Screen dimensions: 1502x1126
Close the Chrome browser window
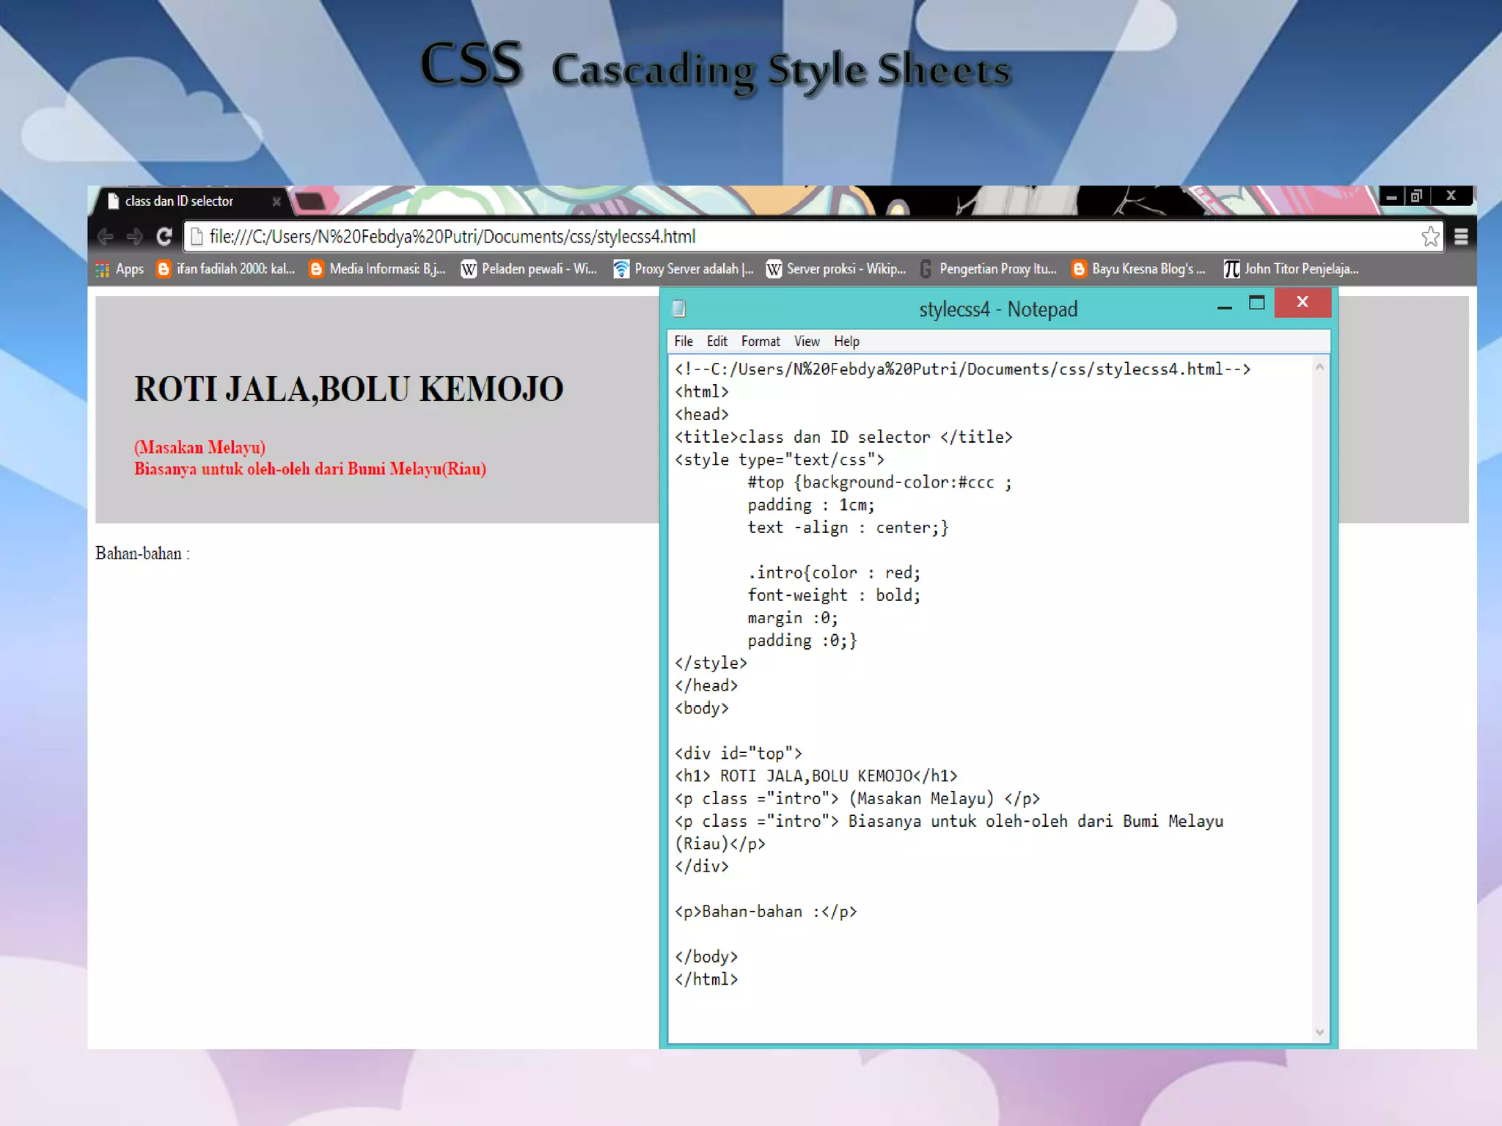(1451, 196)
